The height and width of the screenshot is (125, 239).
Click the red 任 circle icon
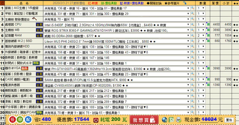(13, 119)
